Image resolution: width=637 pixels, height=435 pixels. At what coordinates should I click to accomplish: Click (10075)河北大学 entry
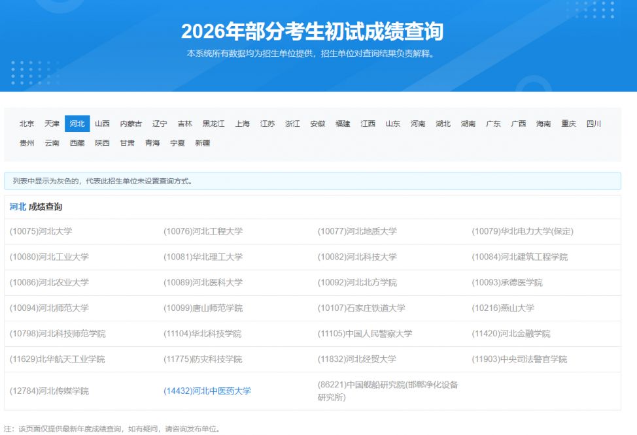pos(41,232)
